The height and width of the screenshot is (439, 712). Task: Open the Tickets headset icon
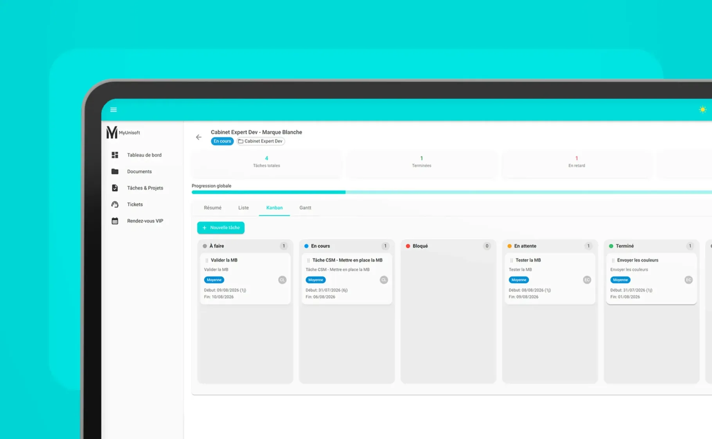tap(115, 204)
